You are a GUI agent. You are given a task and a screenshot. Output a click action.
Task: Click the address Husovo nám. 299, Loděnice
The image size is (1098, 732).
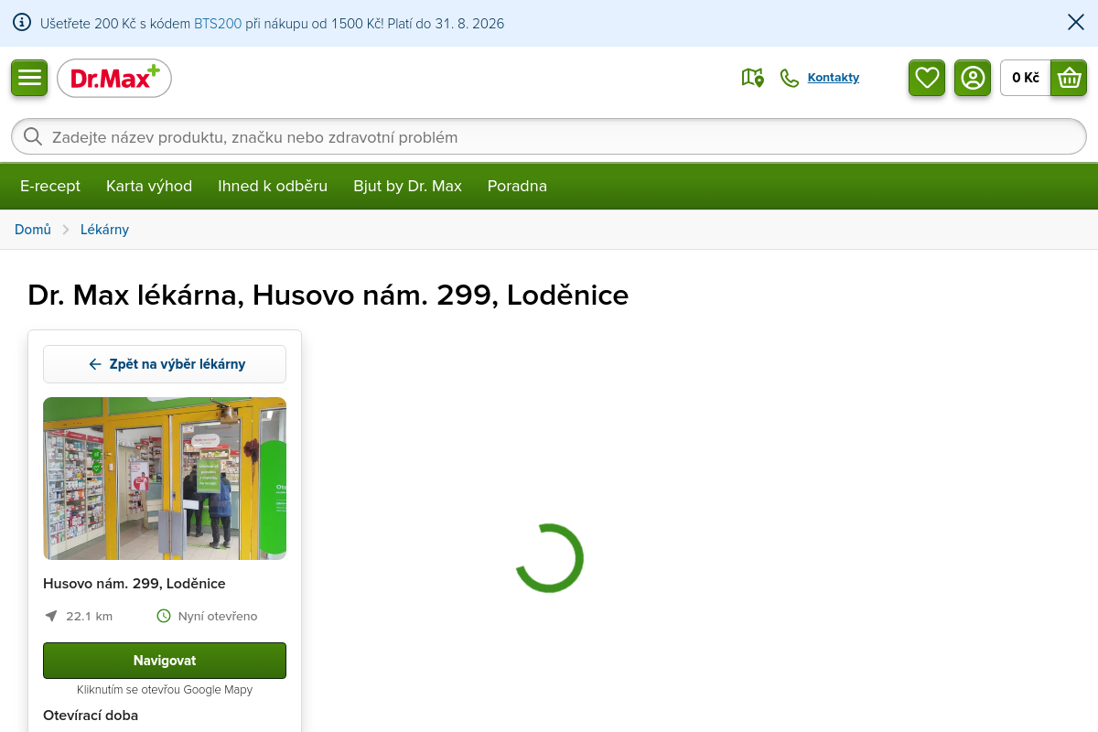(135, 584)
